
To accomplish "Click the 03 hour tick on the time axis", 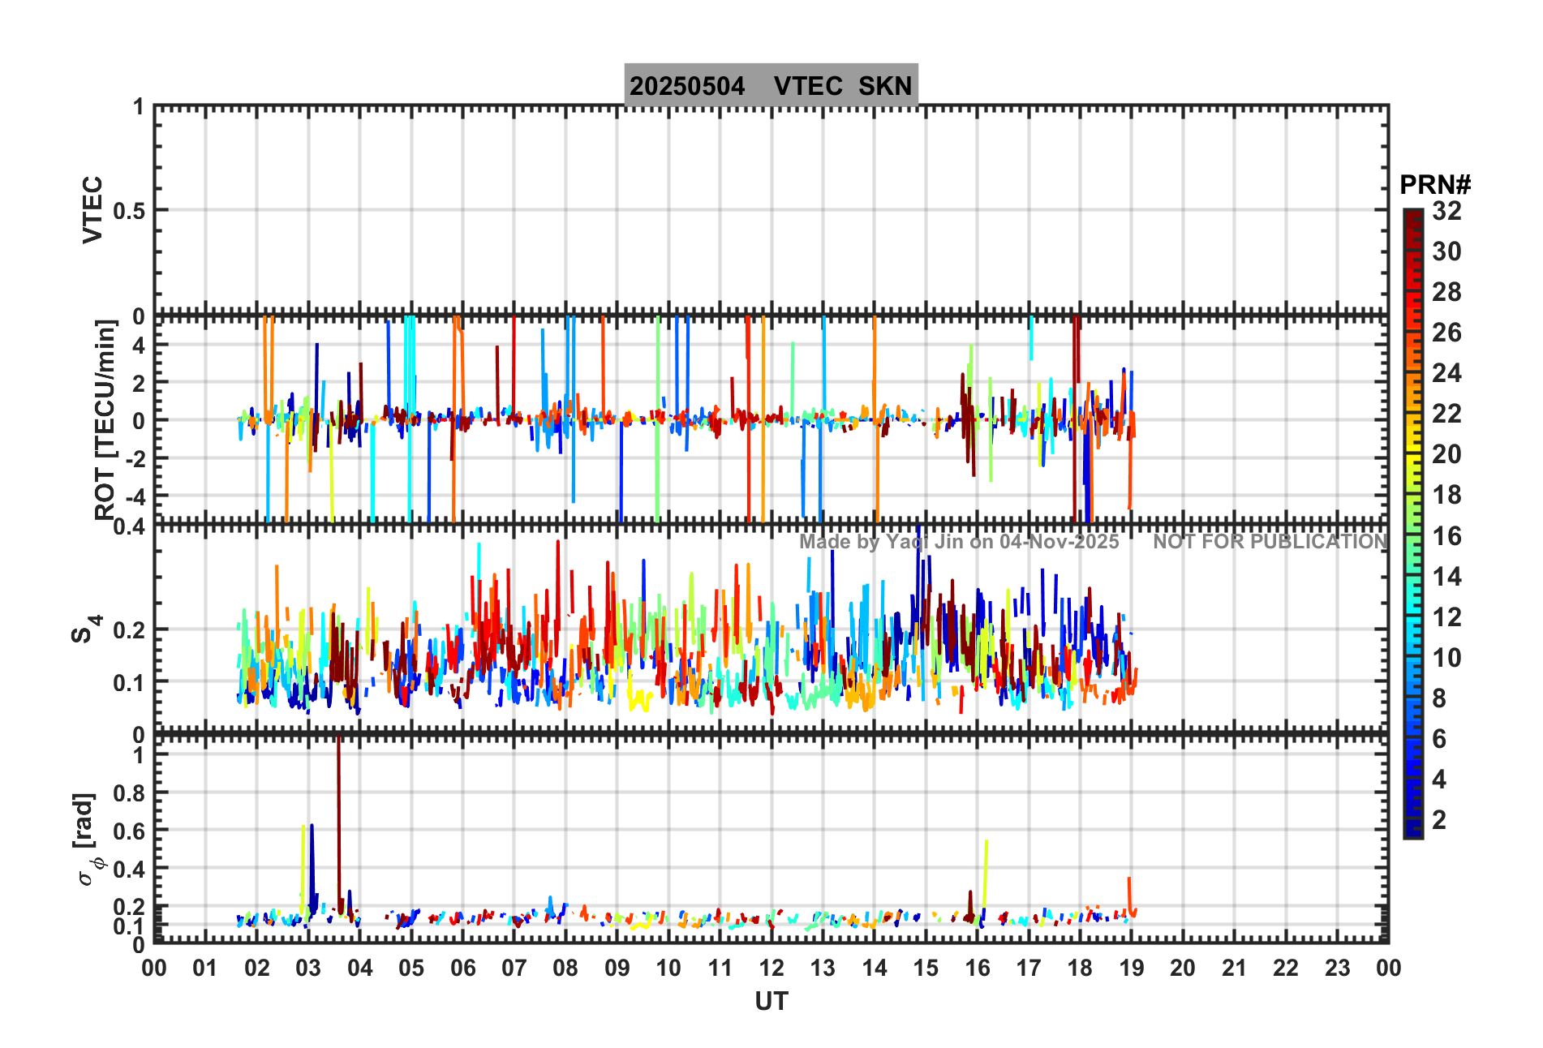I will (308, 968).
